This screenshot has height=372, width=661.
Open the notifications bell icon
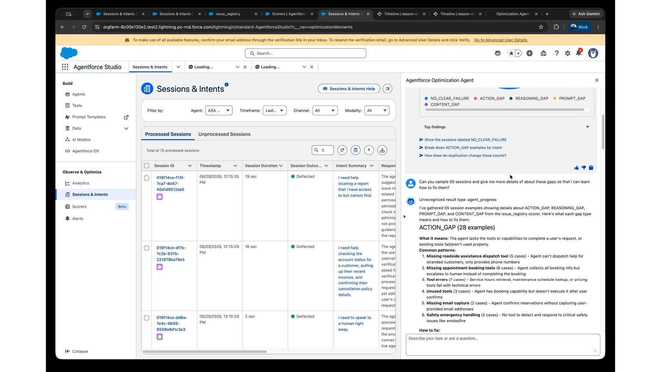pyautogui.click(x=579, y=53)
